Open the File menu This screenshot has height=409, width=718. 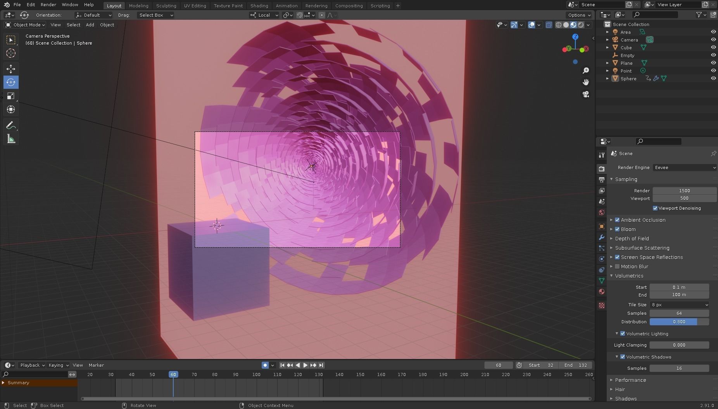[17, 5]
